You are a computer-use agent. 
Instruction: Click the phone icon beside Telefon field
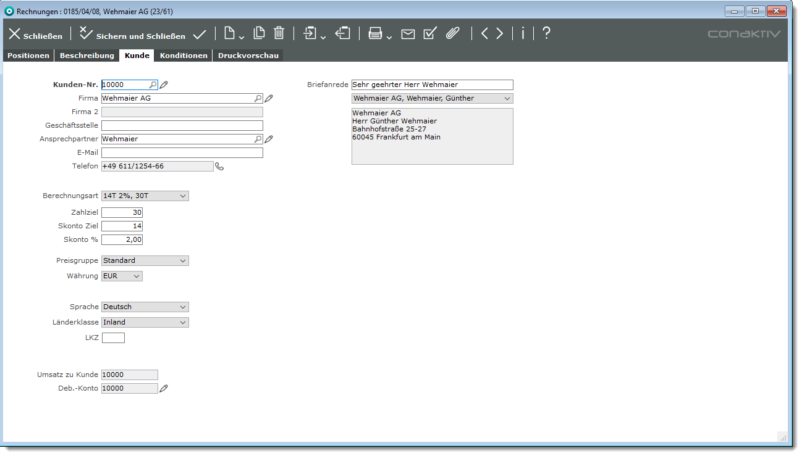click(x=219, y=166)
